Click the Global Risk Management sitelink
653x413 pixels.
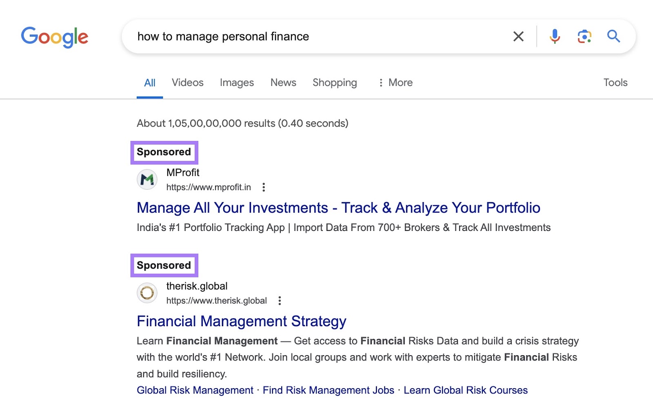point(194,390)
